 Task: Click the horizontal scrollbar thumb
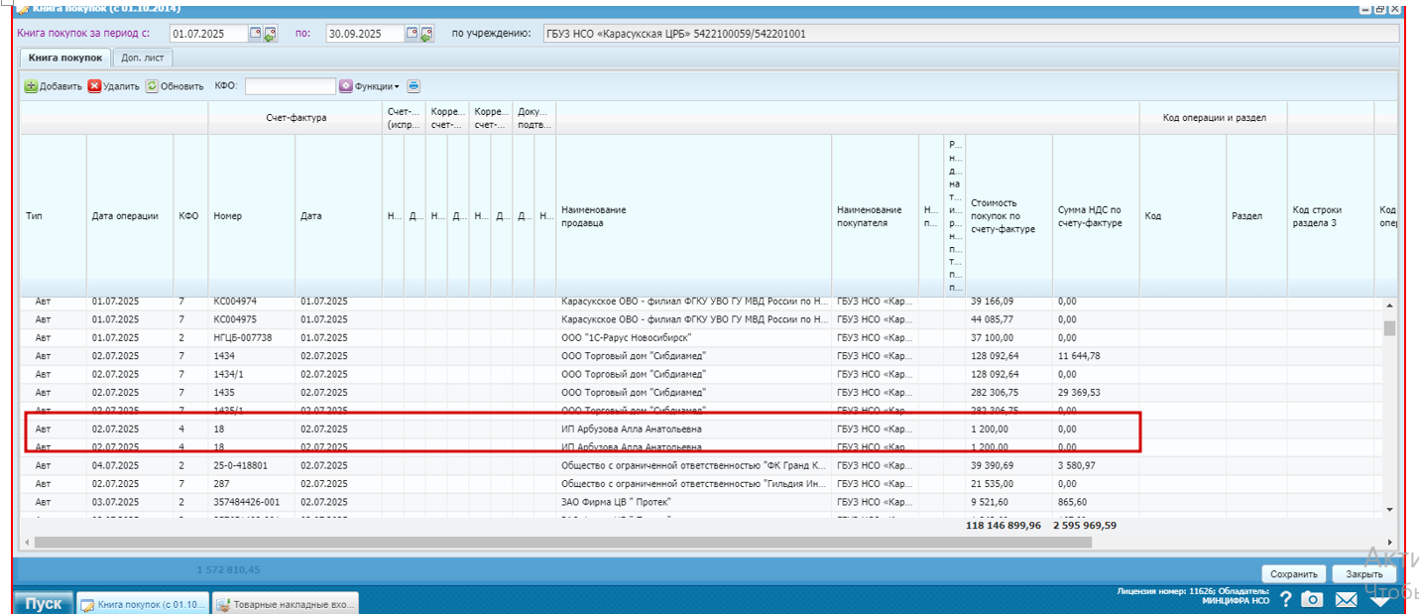(563, 543)
